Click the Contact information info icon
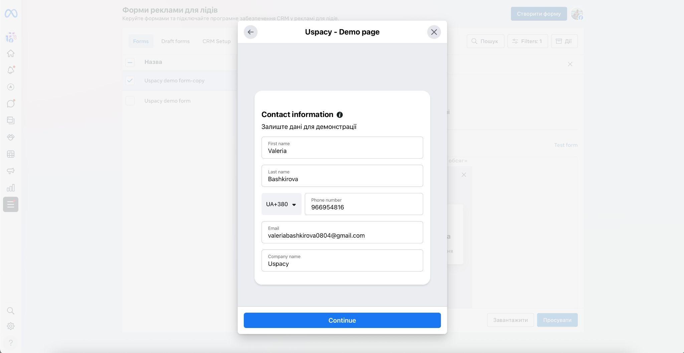Screen dimensions: 684x353 (340, 115)
